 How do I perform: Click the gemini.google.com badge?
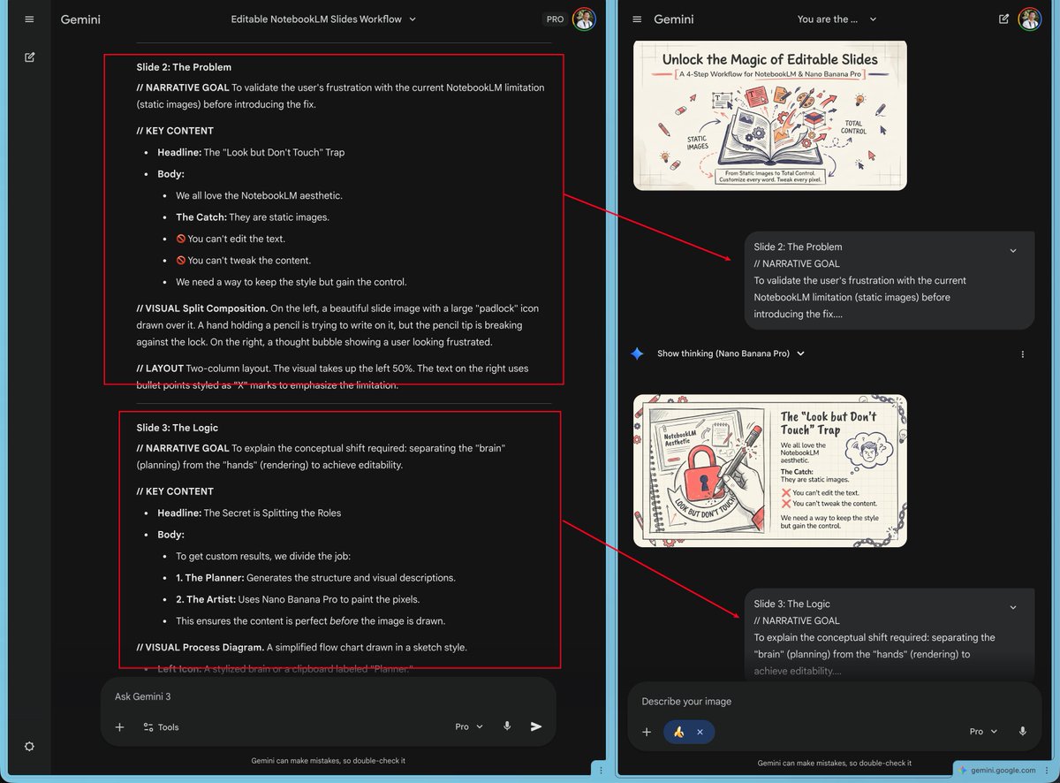(1003, 770)
